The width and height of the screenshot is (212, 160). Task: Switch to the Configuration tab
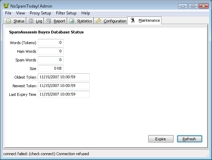point(111,21)
